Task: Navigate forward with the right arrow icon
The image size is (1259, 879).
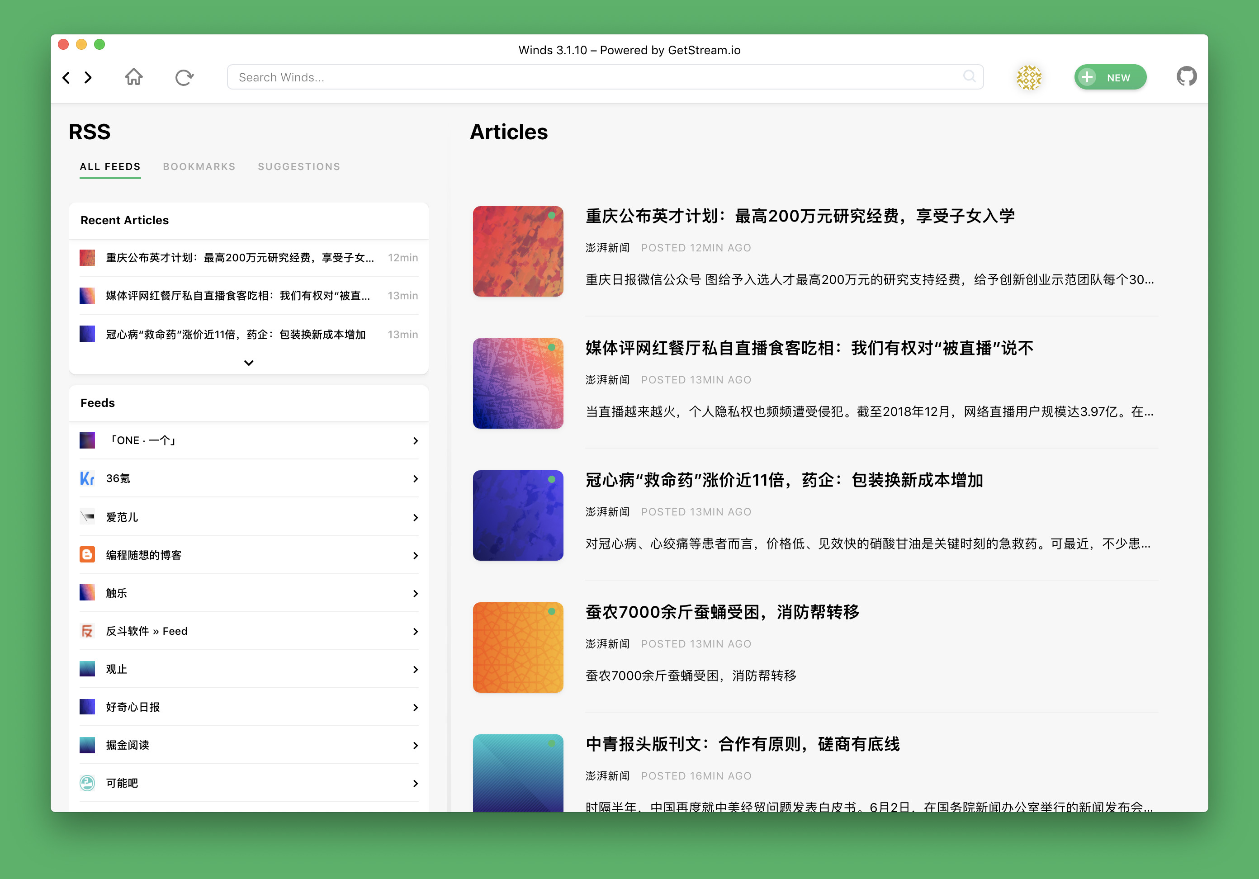Action: click(x=89, y=77)
